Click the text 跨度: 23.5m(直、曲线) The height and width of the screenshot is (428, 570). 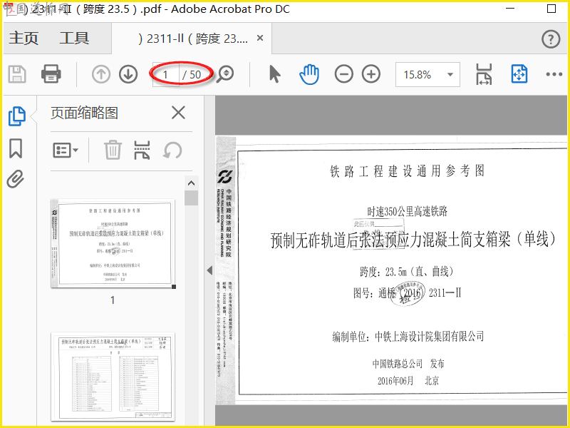(406, 272)
